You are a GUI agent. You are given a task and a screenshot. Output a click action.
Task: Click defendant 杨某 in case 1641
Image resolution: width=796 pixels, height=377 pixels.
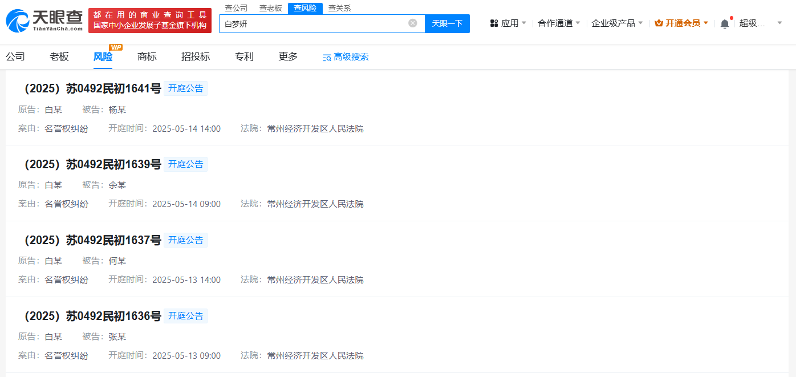117,110
